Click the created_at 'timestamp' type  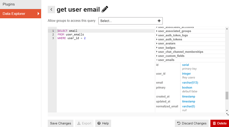pos(189,96)
